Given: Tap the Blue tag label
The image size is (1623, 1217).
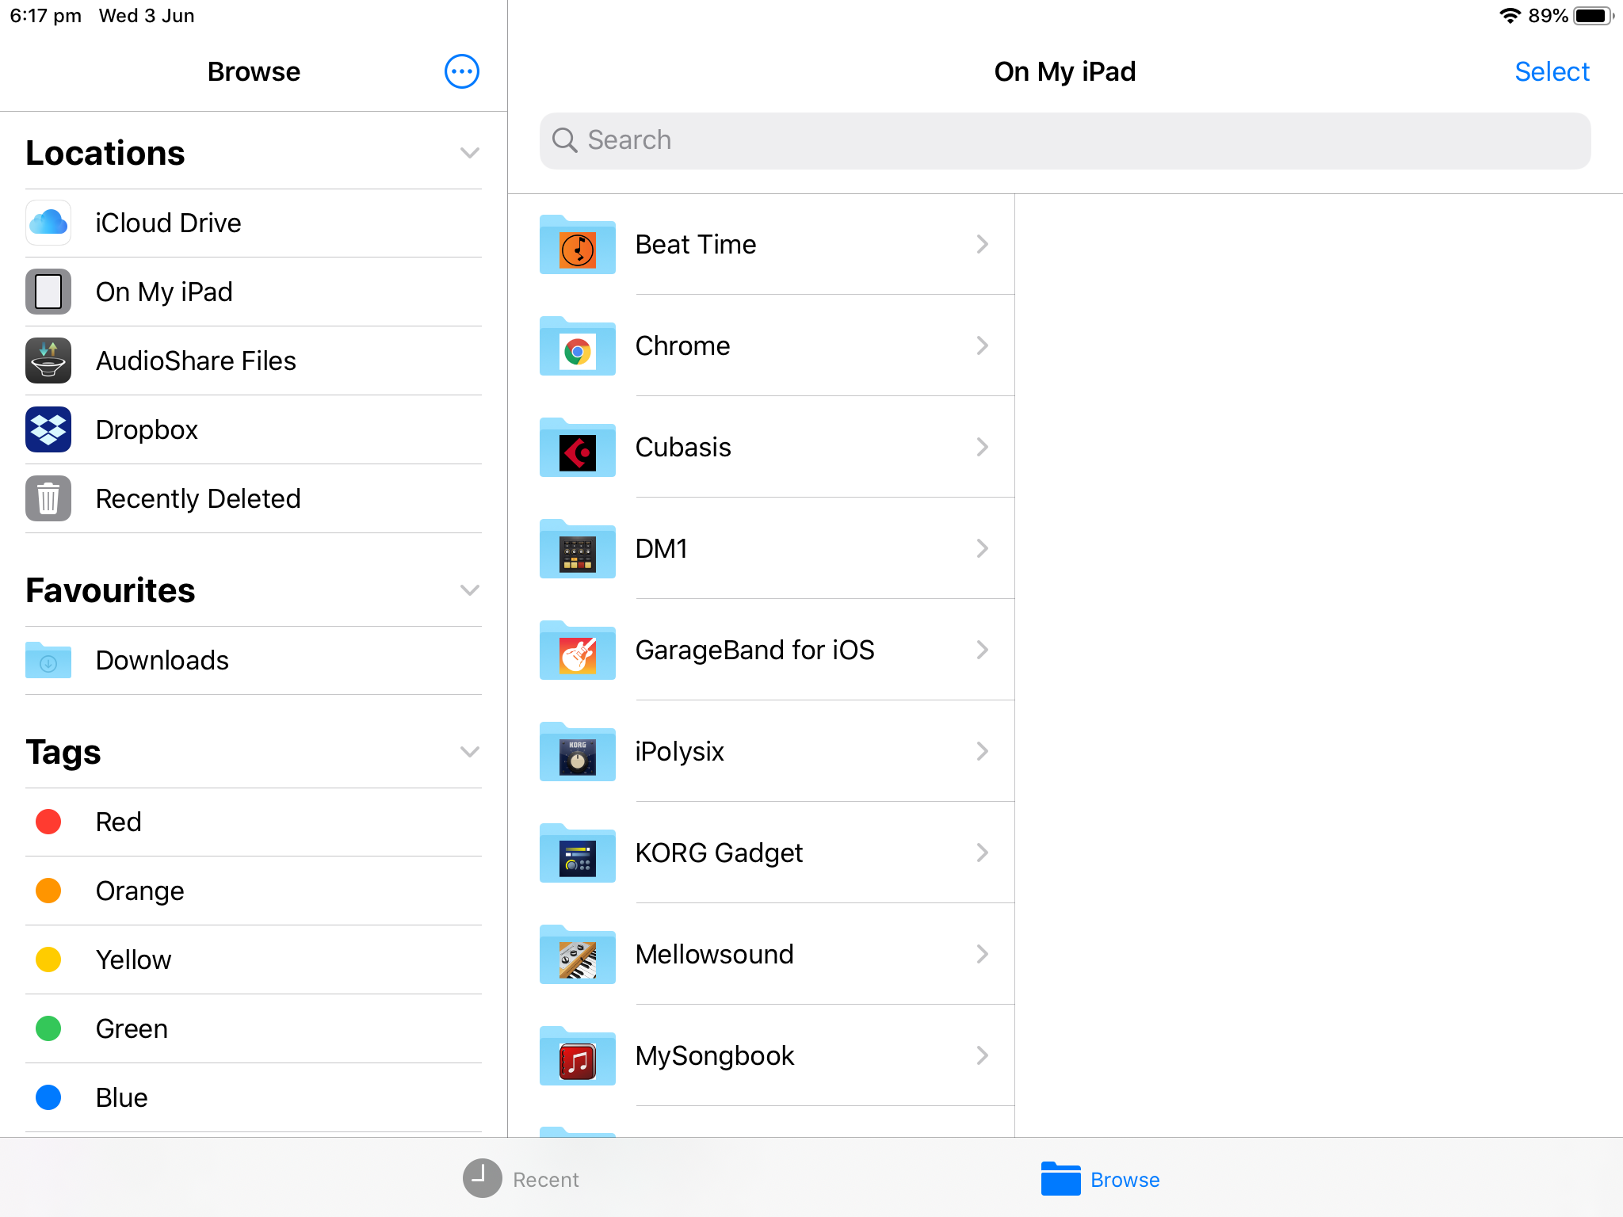Looking at the screenshot, I should coord(121,1098).
